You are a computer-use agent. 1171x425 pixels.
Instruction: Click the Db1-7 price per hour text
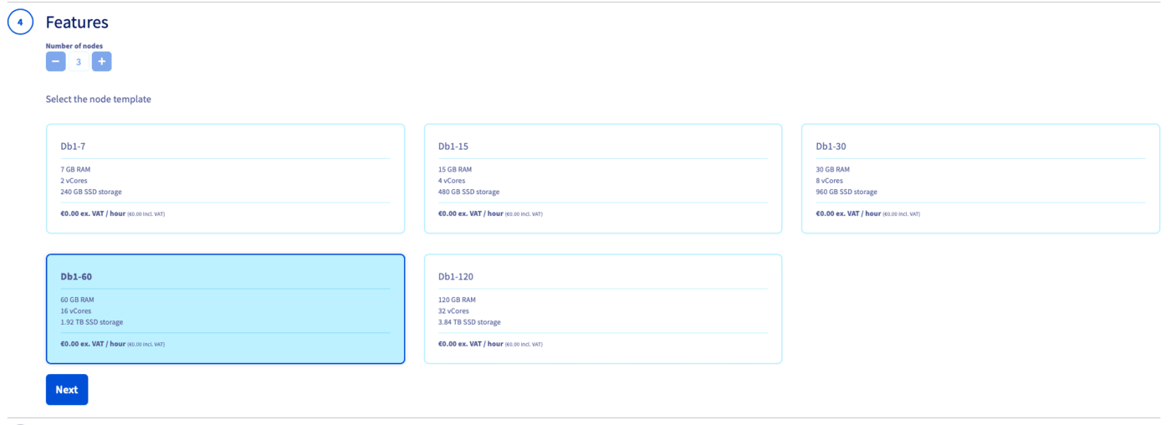pyautogui.click(x=112, y=213)
